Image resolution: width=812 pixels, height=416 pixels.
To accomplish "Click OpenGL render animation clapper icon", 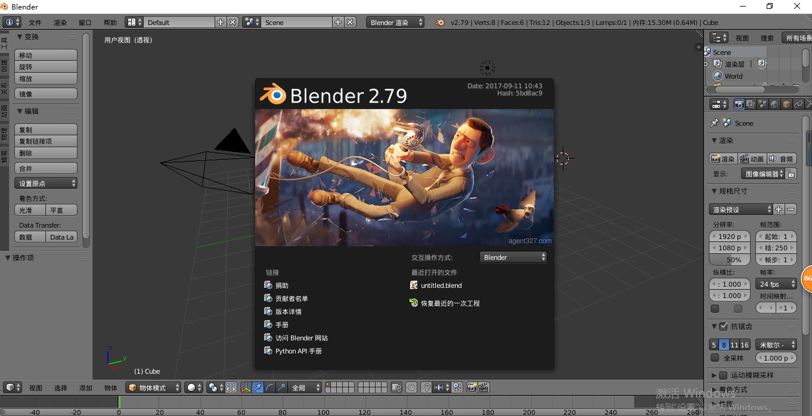I will click(x=484, y=387).
